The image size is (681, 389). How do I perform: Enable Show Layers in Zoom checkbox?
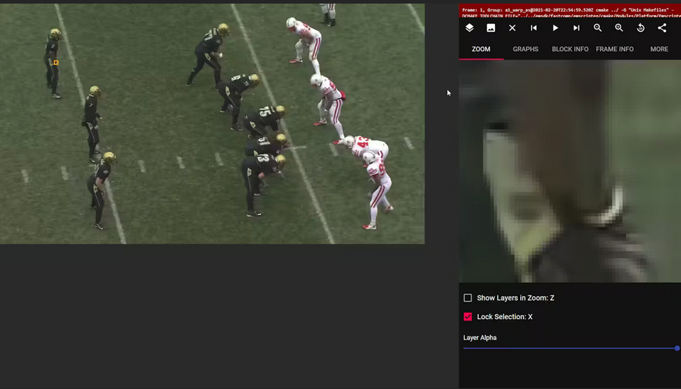[468, 298]
